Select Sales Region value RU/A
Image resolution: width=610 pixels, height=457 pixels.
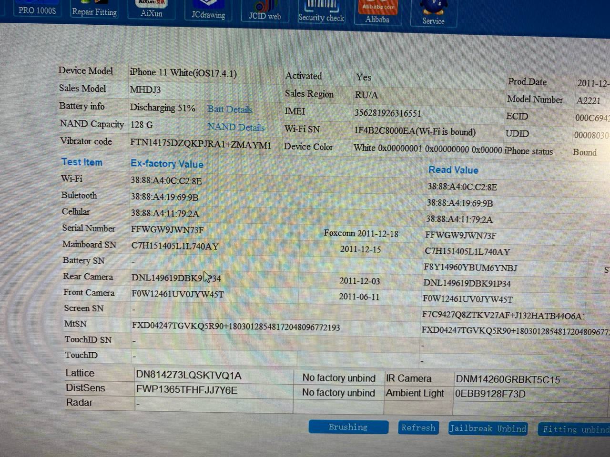point(366,95)
